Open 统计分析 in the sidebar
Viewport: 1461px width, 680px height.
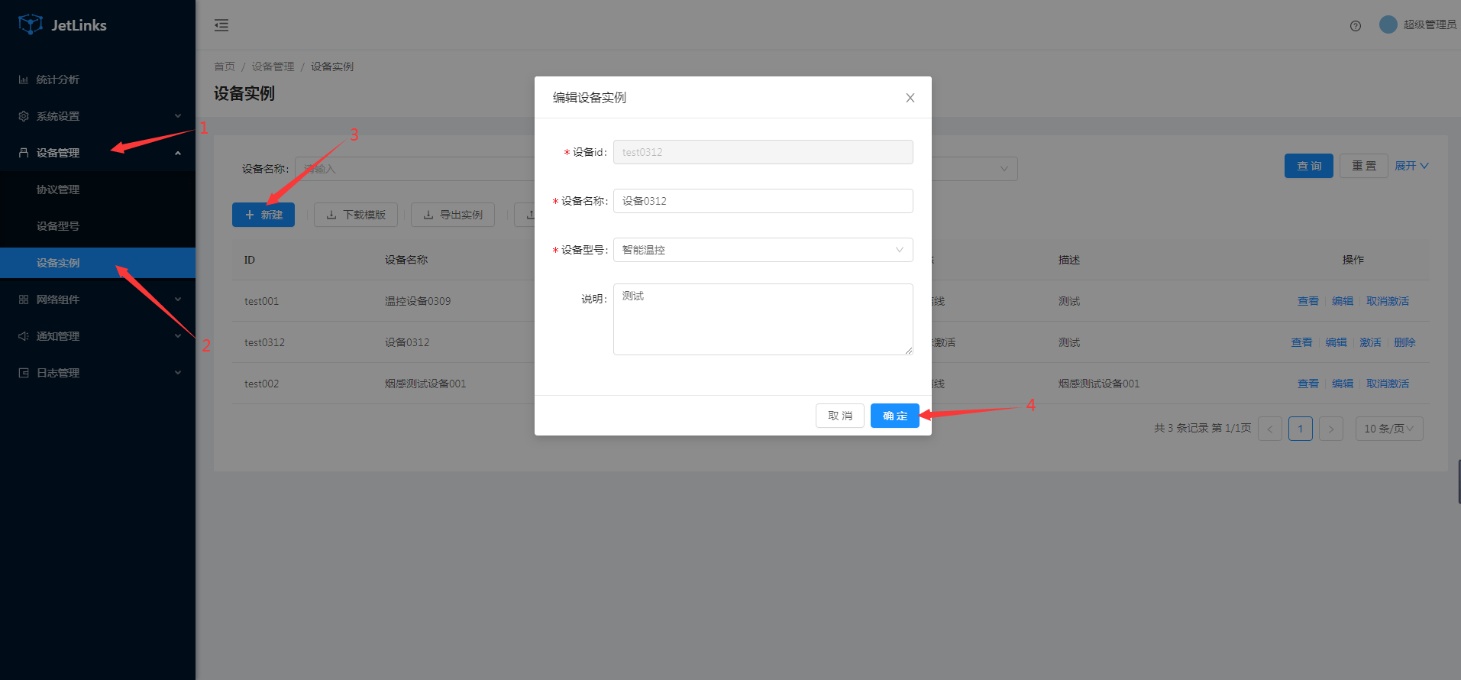click(x=58, y=79)
